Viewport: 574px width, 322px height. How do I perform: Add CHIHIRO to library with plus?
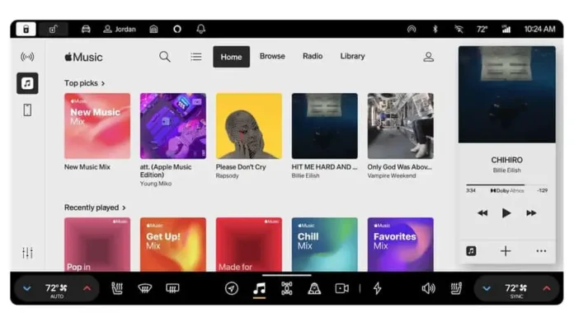(506, 251)
